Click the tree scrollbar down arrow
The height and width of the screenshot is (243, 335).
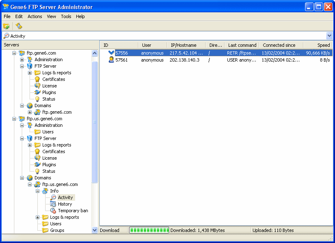(95, 230)
